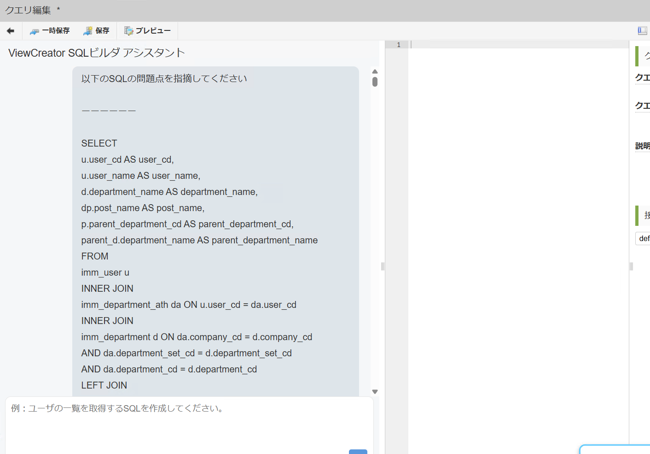This screenshot has width=650, height=454.
Task: Open the default connection dropdown under 接続
Action: (644, 238)
